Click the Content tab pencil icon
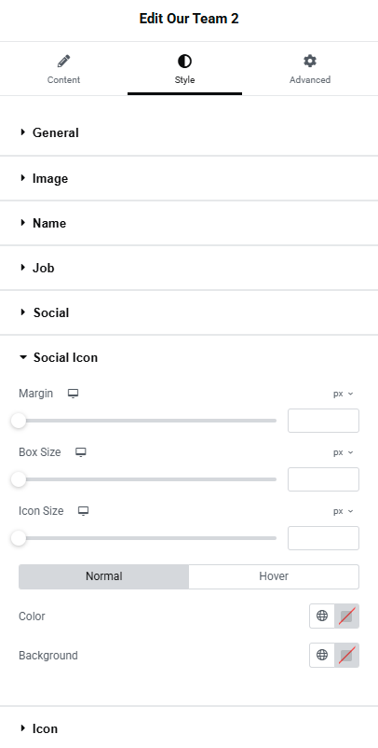 point(63,61)
